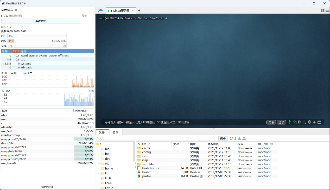The image size is (330, 190).
Task: Click the paste icon in terminal toolbar
Action: click(300, 122)
